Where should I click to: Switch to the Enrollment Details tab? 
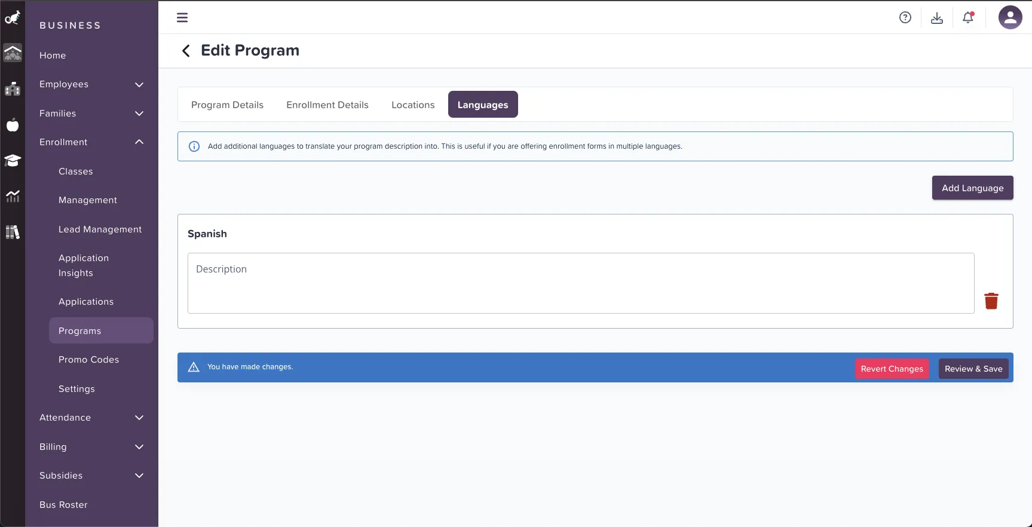[x=327, y=105]
